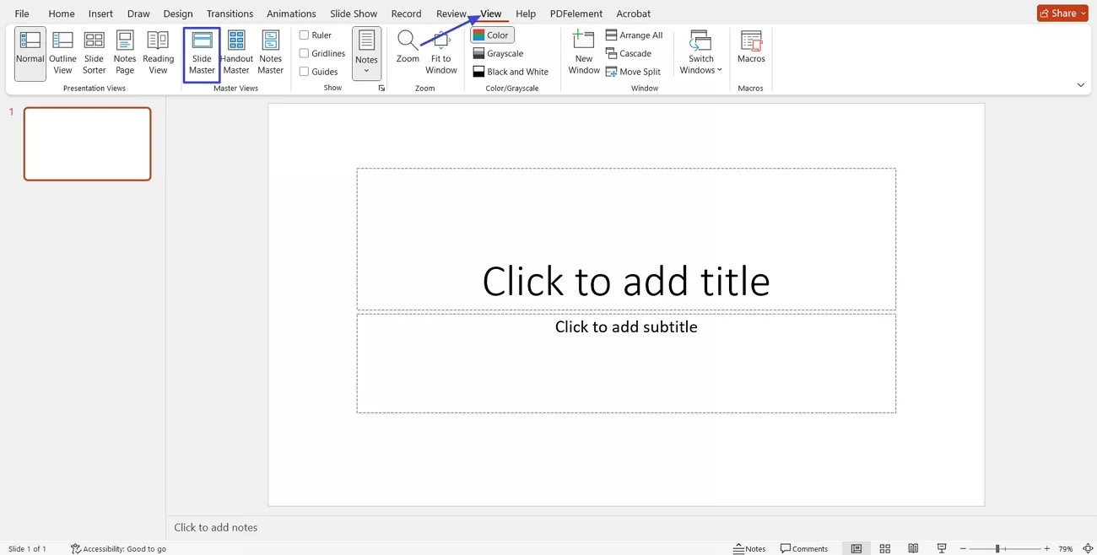The width and height of the screenshot is (1097, 555).
Task: Switch to Slide Sorter view
Action: (x=94, y=52)
